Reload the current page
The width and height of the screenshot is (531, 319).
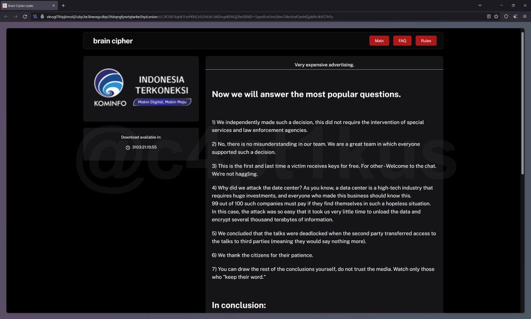pyautogui.click(x=25, y=16)
